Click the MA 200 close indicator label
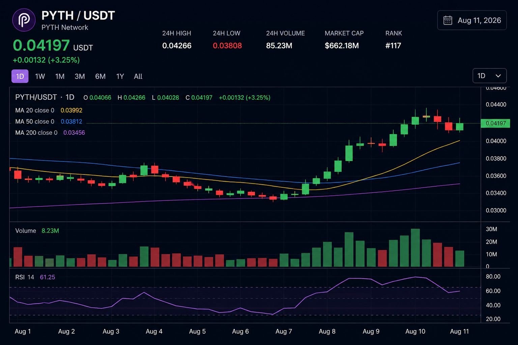The image size is (518, 345). click(x=36, y=133)
